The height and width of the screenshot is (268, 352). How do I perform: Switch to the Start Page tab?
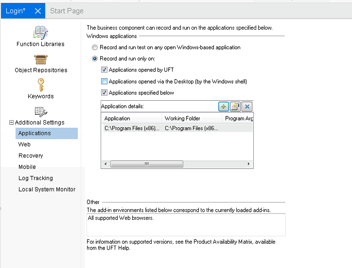(67, 11)
